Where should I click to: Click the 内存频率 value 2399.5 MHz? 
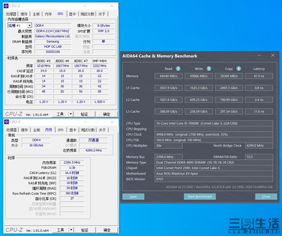pyautogui.click(x=72, y=162)
